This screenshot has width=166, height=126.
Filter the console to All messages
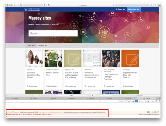tap(137, 101)
